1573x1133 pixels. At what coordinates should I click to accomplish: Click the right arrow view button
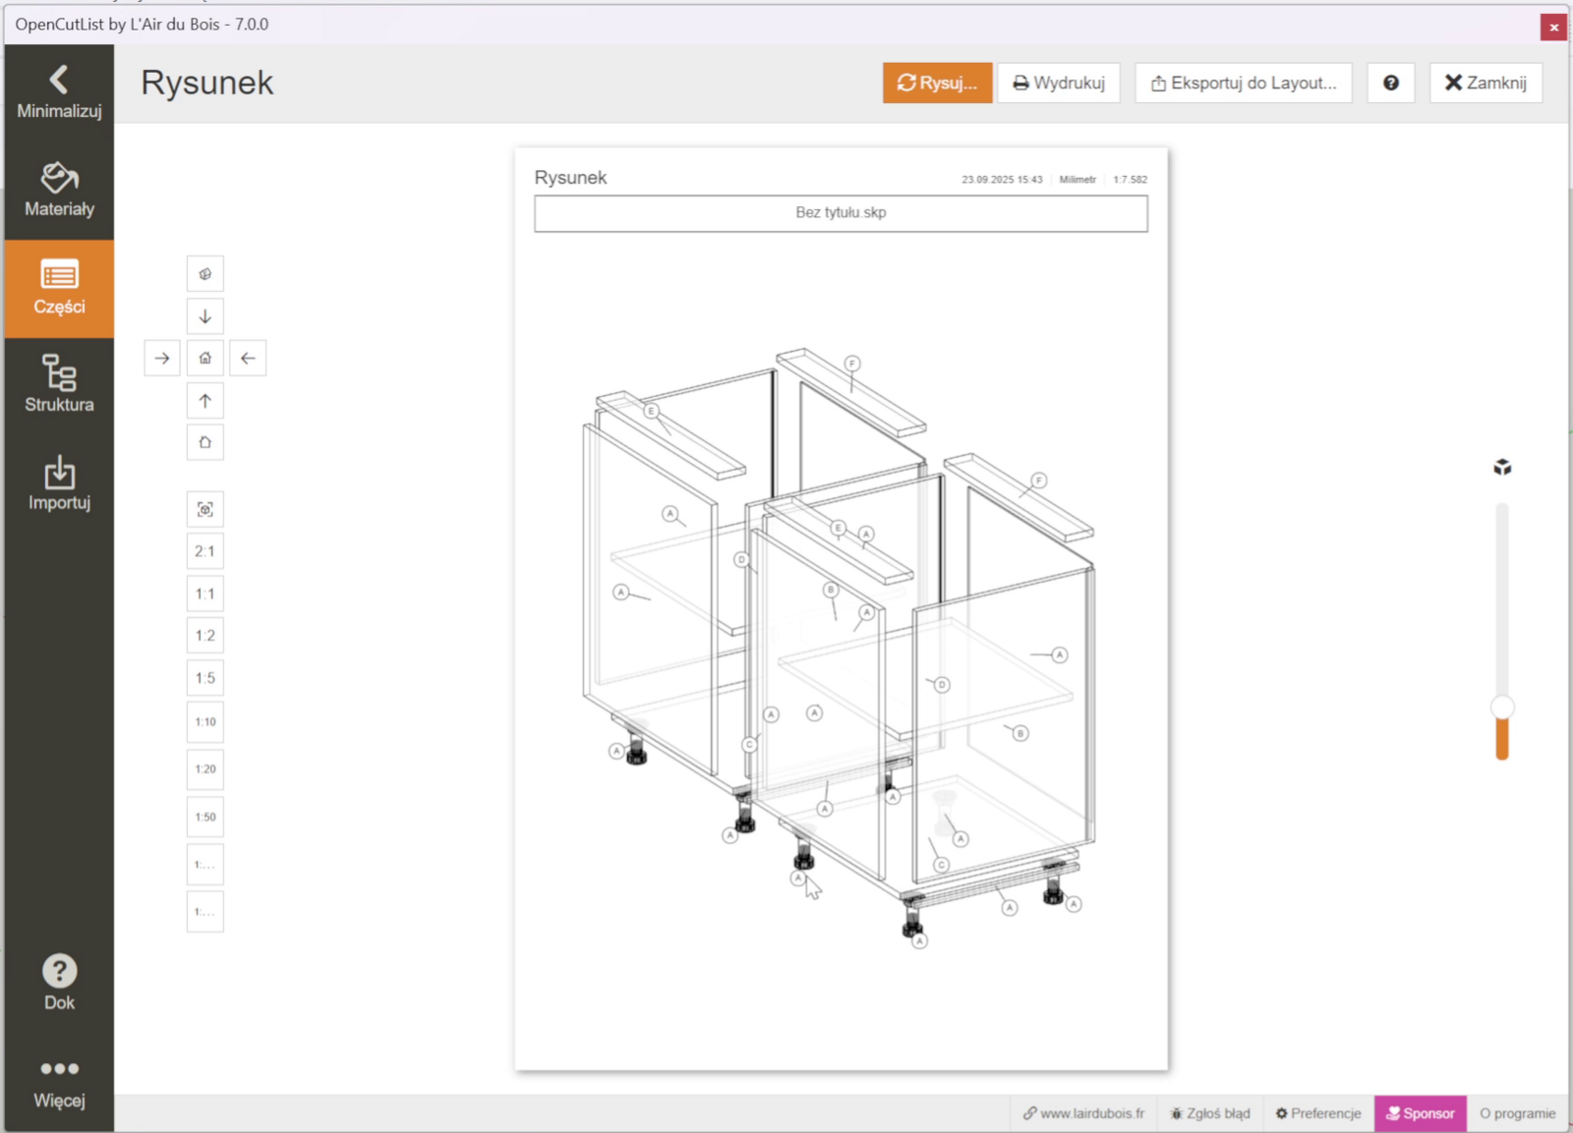pos(162,359)
